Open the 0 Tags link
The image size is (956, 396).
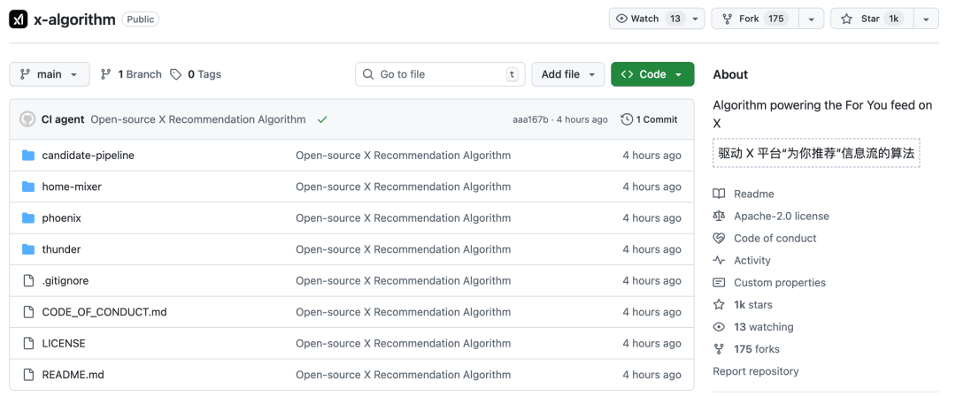[196, 74]
